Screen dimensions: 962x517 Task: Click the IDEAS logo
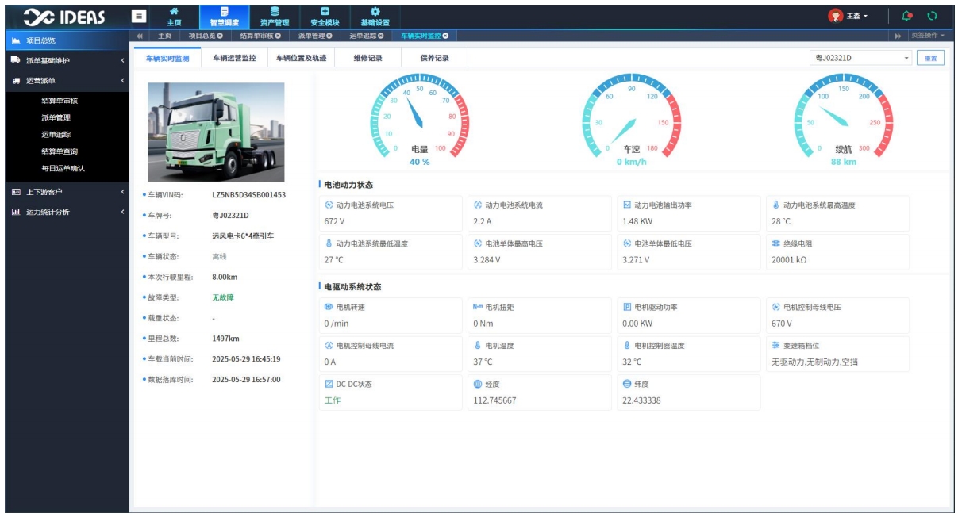(66, 17)
